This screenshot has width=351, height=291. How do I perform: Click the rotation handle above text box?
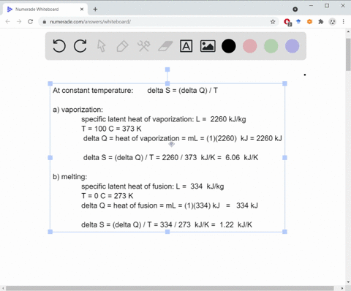pos(167,69)
